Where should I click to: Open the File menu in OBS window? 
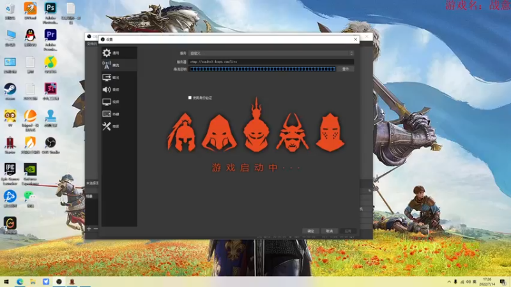[91, 43]
